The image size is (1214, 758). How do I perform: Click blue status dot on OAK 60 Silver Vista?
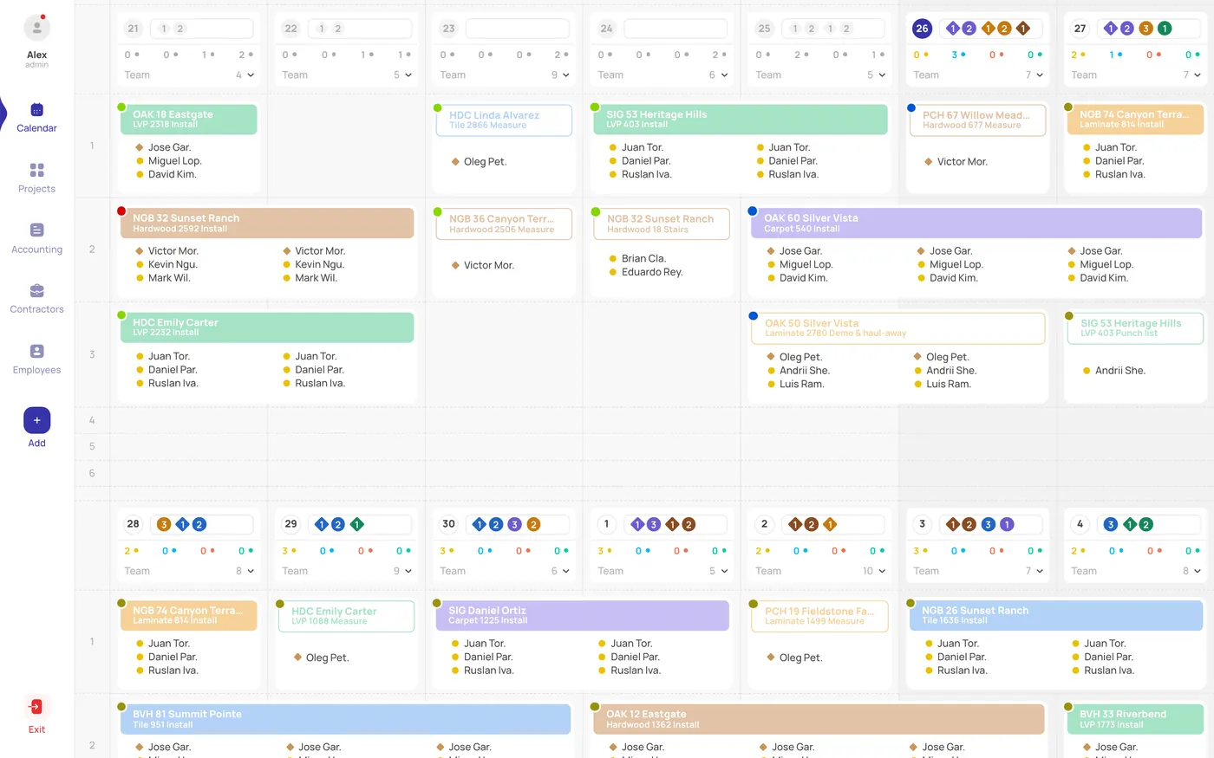(753, 211)
